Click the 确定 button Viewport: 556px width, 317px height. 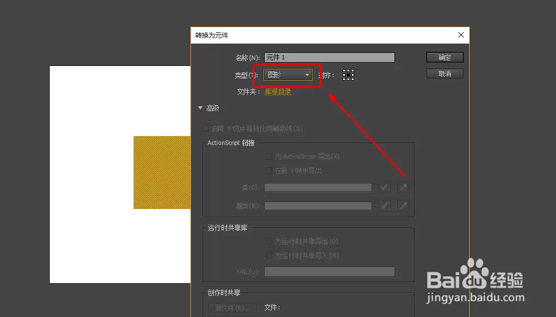coord(445,57)
